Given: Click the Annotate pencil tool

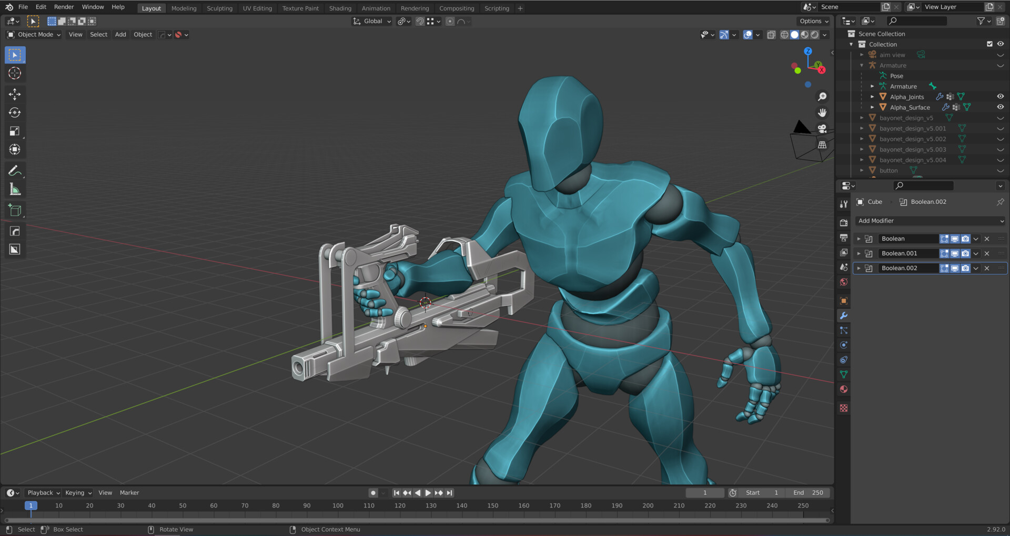Looking at the screenshot, I should [x=15, y=171].
